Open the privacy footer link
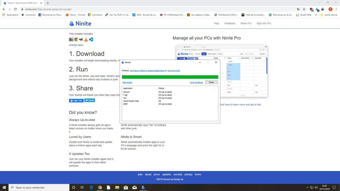This screenshot has height=191, width=340. point(188,175)
